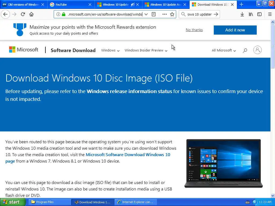
Task: Click the search magnifier in search box
Action: pos(183,14)
